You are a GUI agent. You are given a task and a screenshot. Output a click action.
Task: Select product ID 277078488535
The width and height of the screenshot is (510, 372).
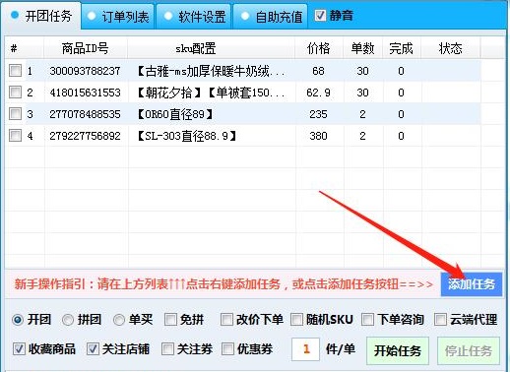pyautogui.click(x=85, y=114)
